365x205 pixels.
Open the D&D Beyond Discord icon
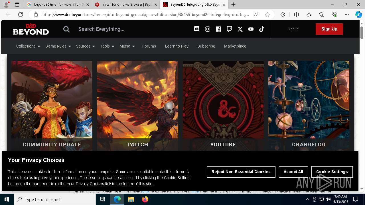click(197, 29)
